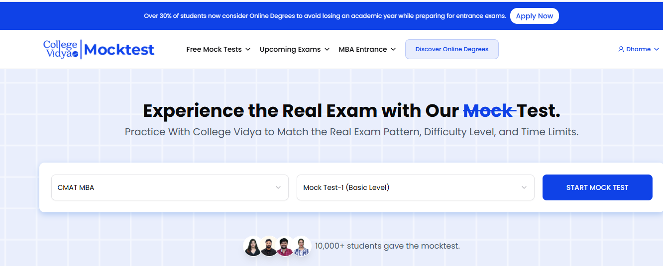This screenshot has width=663, height=266.
Task: Click the user profile icon beside Dharme
Action: tap(621, 49)
